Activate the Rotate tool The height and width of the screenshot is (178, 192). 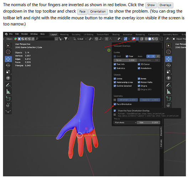tap(8, 66)
